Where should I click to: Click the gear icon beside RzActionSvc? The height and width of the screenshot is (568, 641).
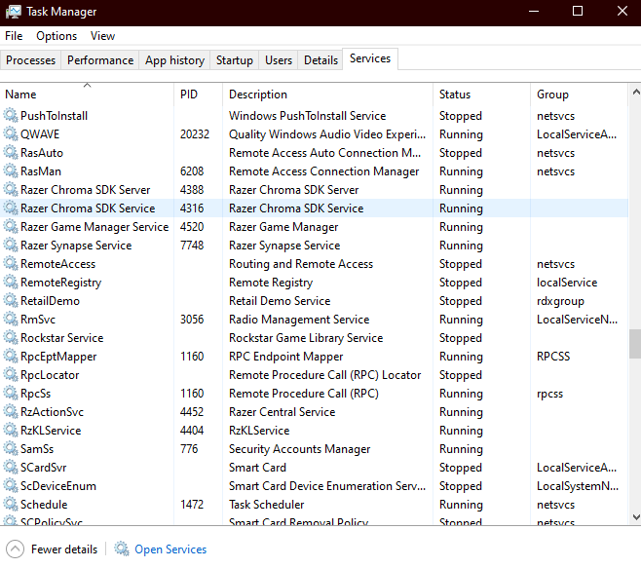[11, 411]
